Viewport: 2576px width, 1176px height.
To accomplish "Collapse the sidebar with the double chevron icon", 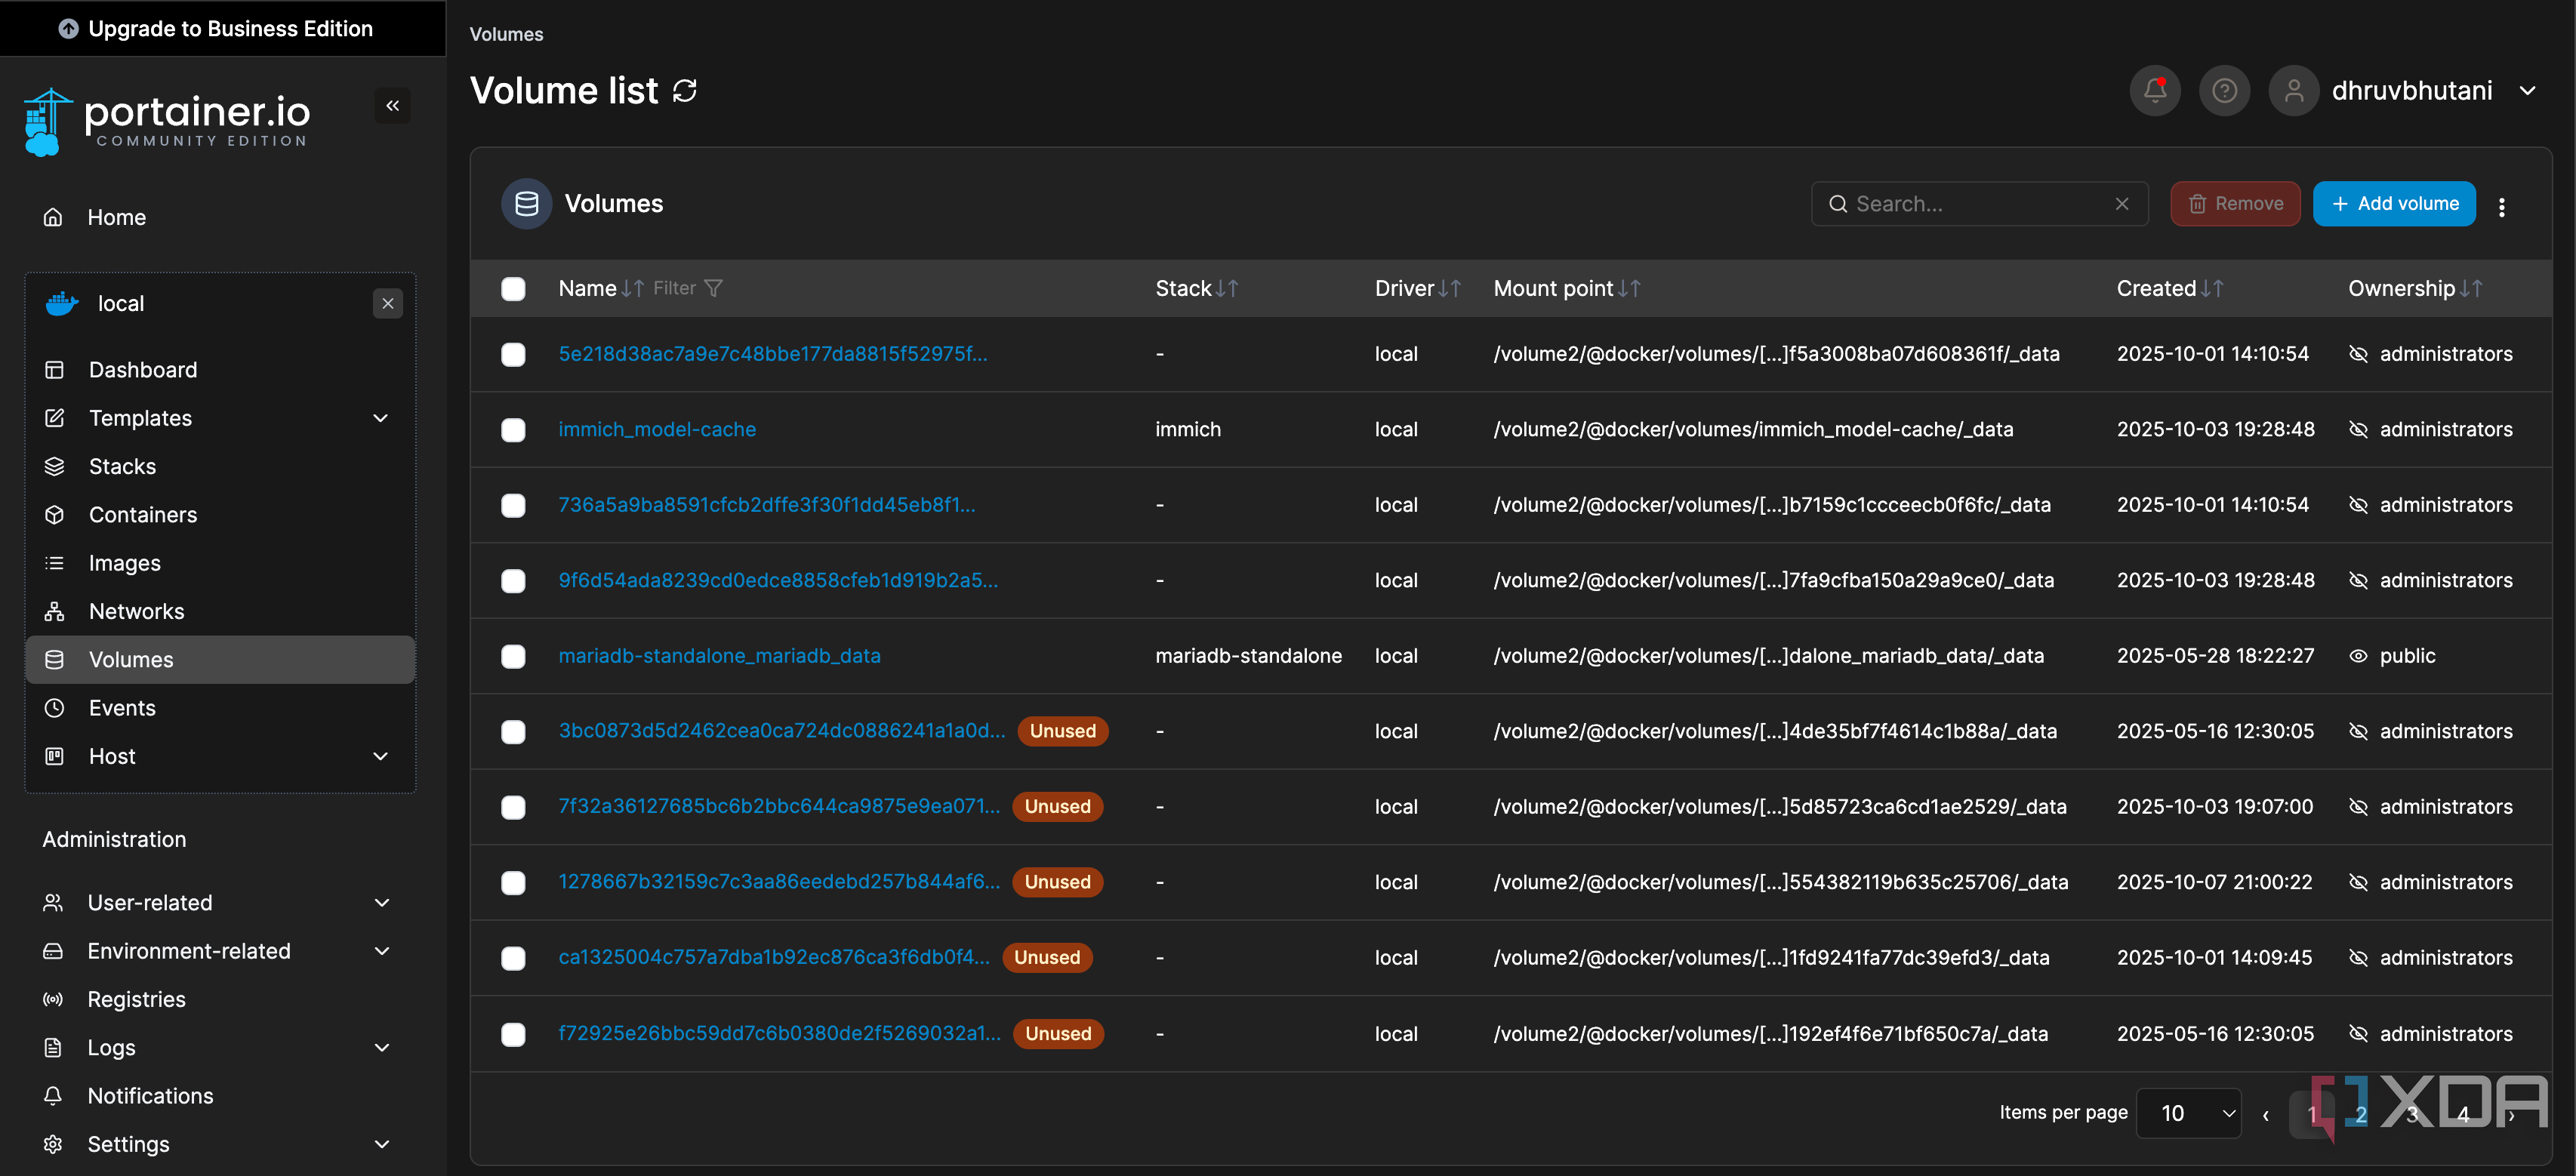I will (x=392, y=106).
